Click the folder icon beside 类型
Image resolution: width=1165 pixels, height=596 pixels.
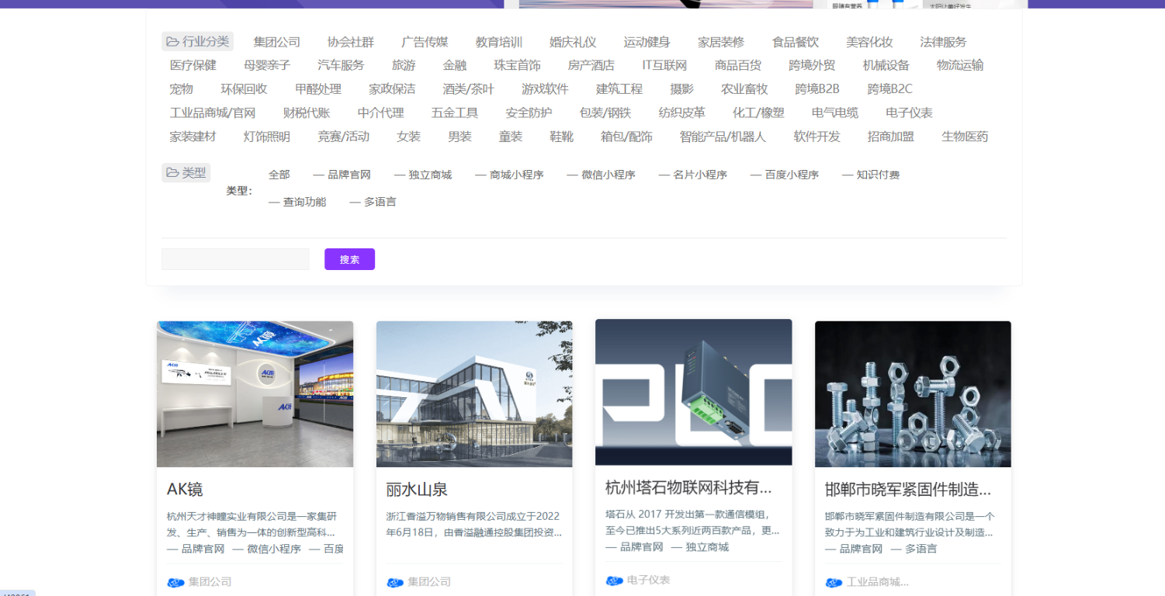[x=172, y=173]
